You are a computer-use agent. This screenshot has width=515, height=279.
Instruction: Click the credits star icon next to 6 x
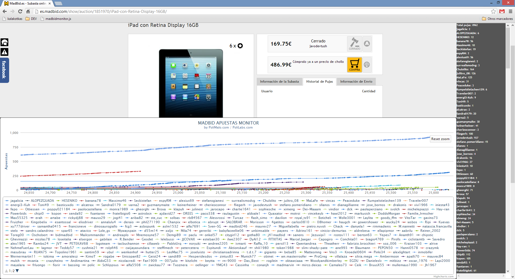pos(240,46)
